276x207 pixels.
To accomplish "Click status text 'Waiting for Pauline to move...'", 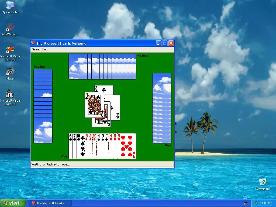I will coord(51,164).
